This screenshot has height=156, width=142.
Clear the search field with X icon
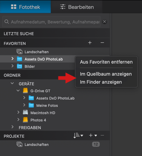(105, 22)
